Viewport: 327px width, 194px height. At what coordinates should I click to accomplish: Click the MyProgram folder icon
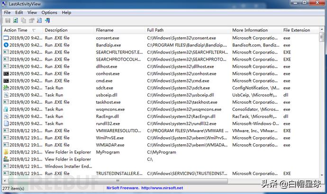(6, 152)
